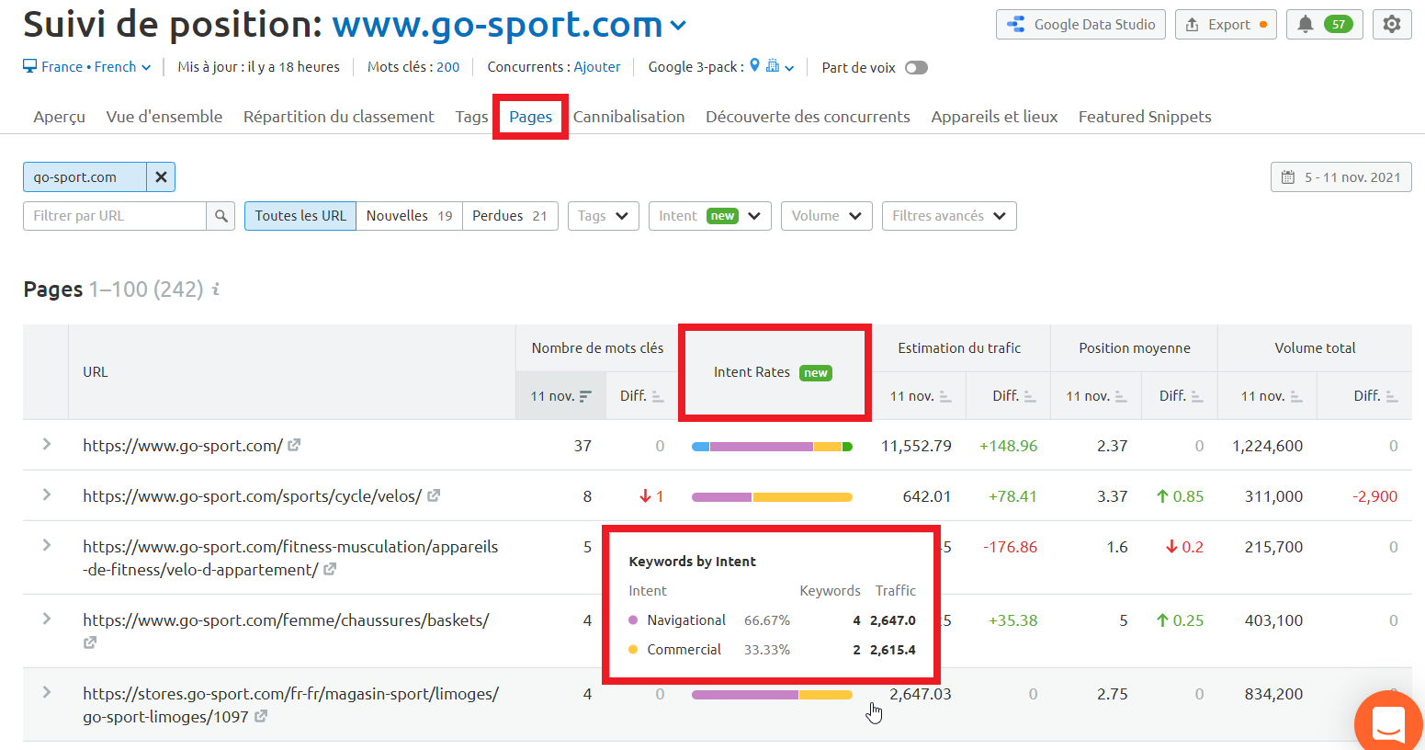The image size is (1425, 750).
Task: Open the orange chat support widget
Action: pyautogui.click(x=1388, y=722)
